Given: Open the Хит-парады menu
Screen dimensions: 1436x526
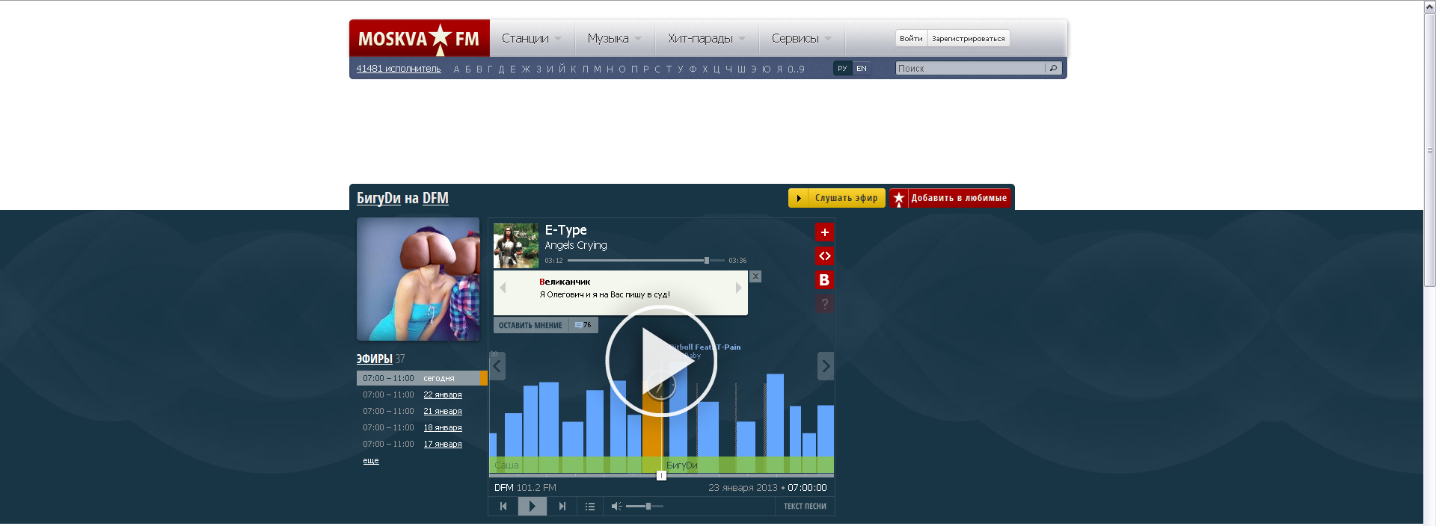Looking at the screenshot, I should 706,38.
